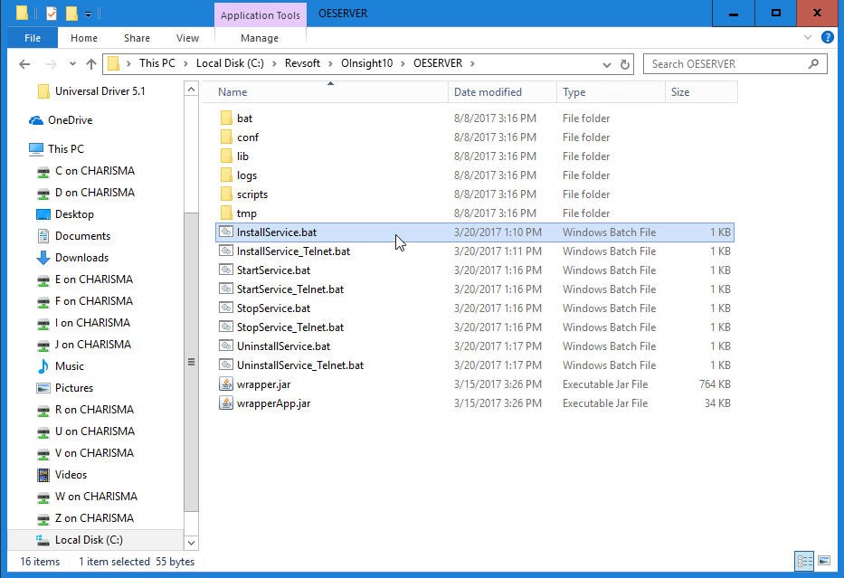844x578 pixels.
Task: Click the Properties quick access icon in title bar
Action: point(52,13)
